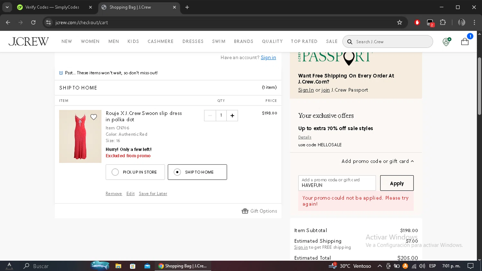Open weather widget showing 30°C Ventoso
The width and height of the screenshot is (482, 271).
[x=350, y=266]
